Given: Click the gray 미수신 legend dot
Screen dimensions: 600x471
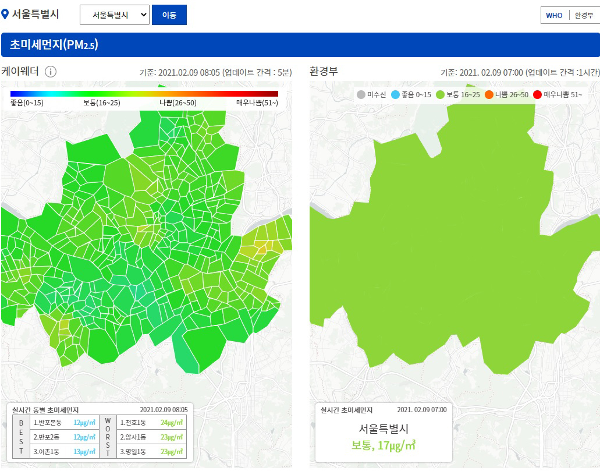Looking at the screenshot, I should (361, 94).
